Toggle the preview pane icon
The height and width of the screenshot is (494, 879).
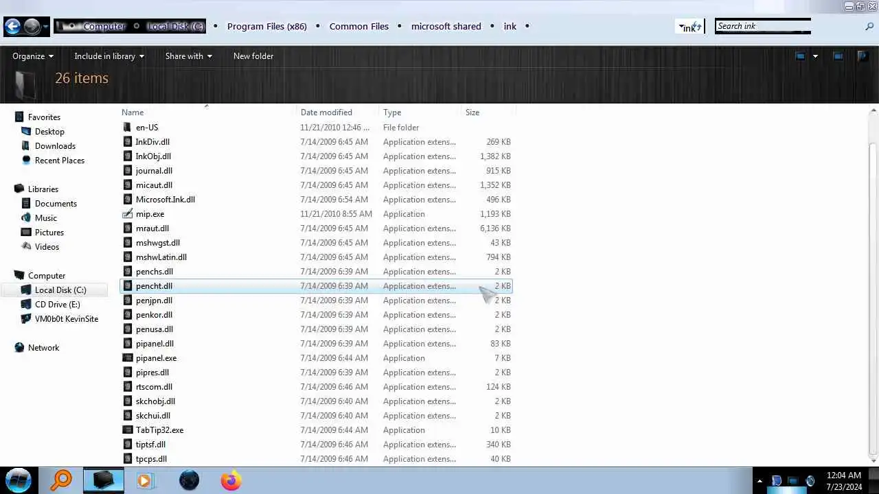[x=838, y=56]
